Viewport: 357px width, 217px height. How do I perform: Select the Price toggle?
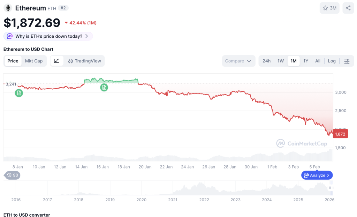(13, 61)
